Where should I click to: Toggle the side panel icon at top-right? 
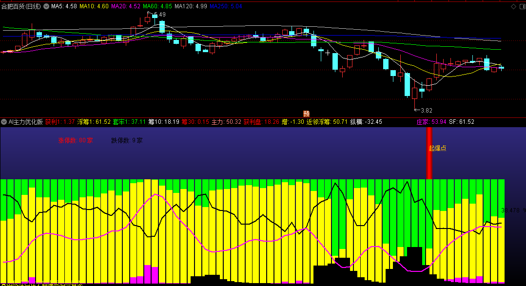(x=523, y=6)
